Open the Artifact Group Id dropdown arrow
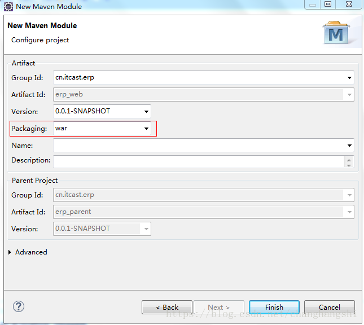Image resolution: width=364 pixels, height=325 pixels. [349, 77]
